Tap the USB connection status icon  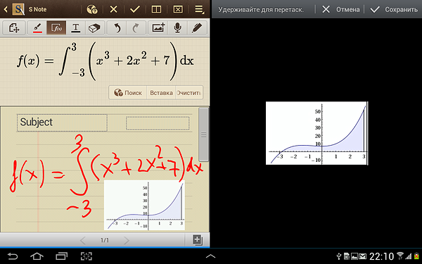(339, 256)
